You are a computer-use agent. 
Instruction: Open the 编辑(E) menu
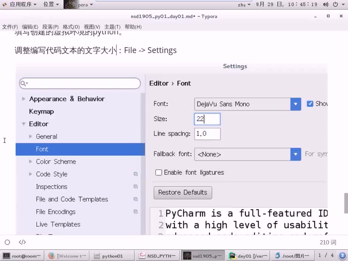30,27
